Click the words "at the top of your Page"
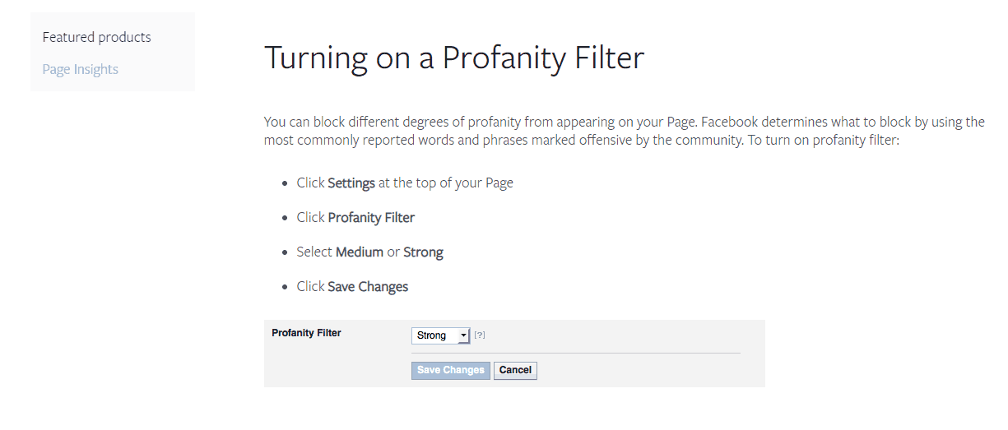 click(x=446, y=183)
